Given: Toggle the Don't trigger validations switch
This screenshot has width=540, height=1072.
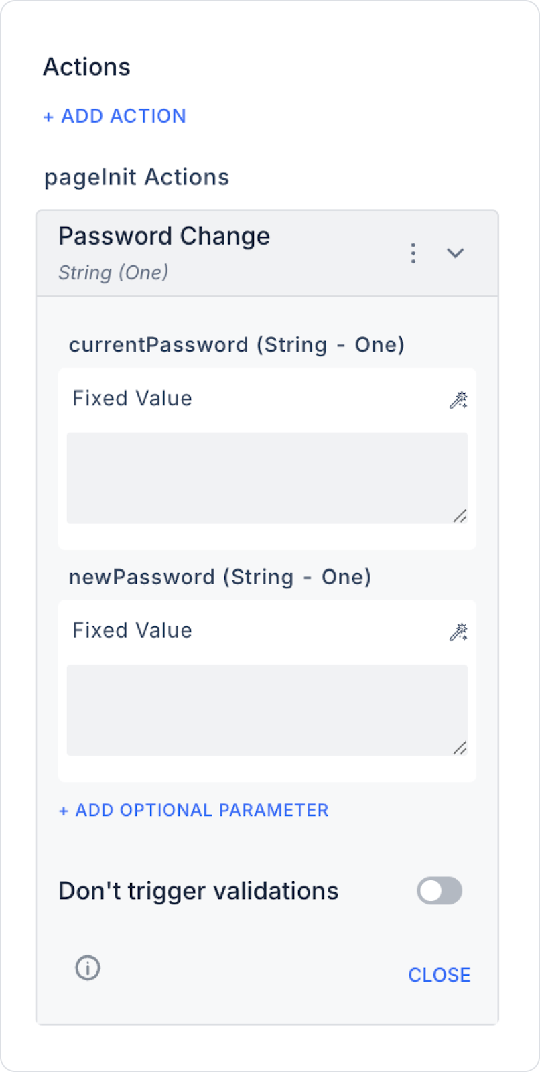Looking at the screenshot, I should tap(440, 891).
